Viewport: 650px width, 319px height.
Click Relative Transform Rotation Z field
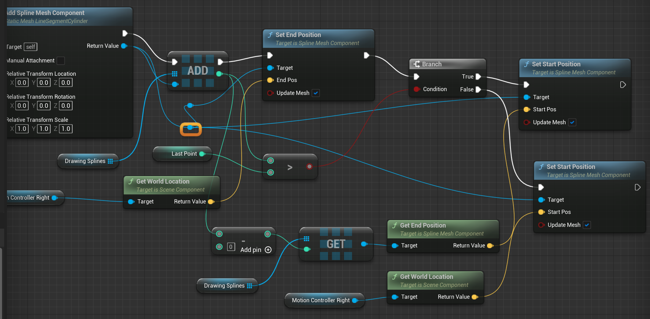[x=66, y=106]
